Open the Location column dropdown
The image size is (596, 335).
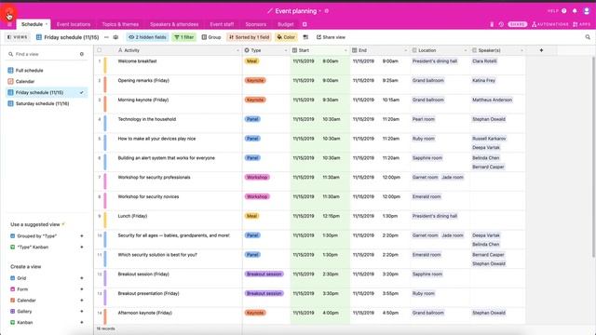coord(466,50)
